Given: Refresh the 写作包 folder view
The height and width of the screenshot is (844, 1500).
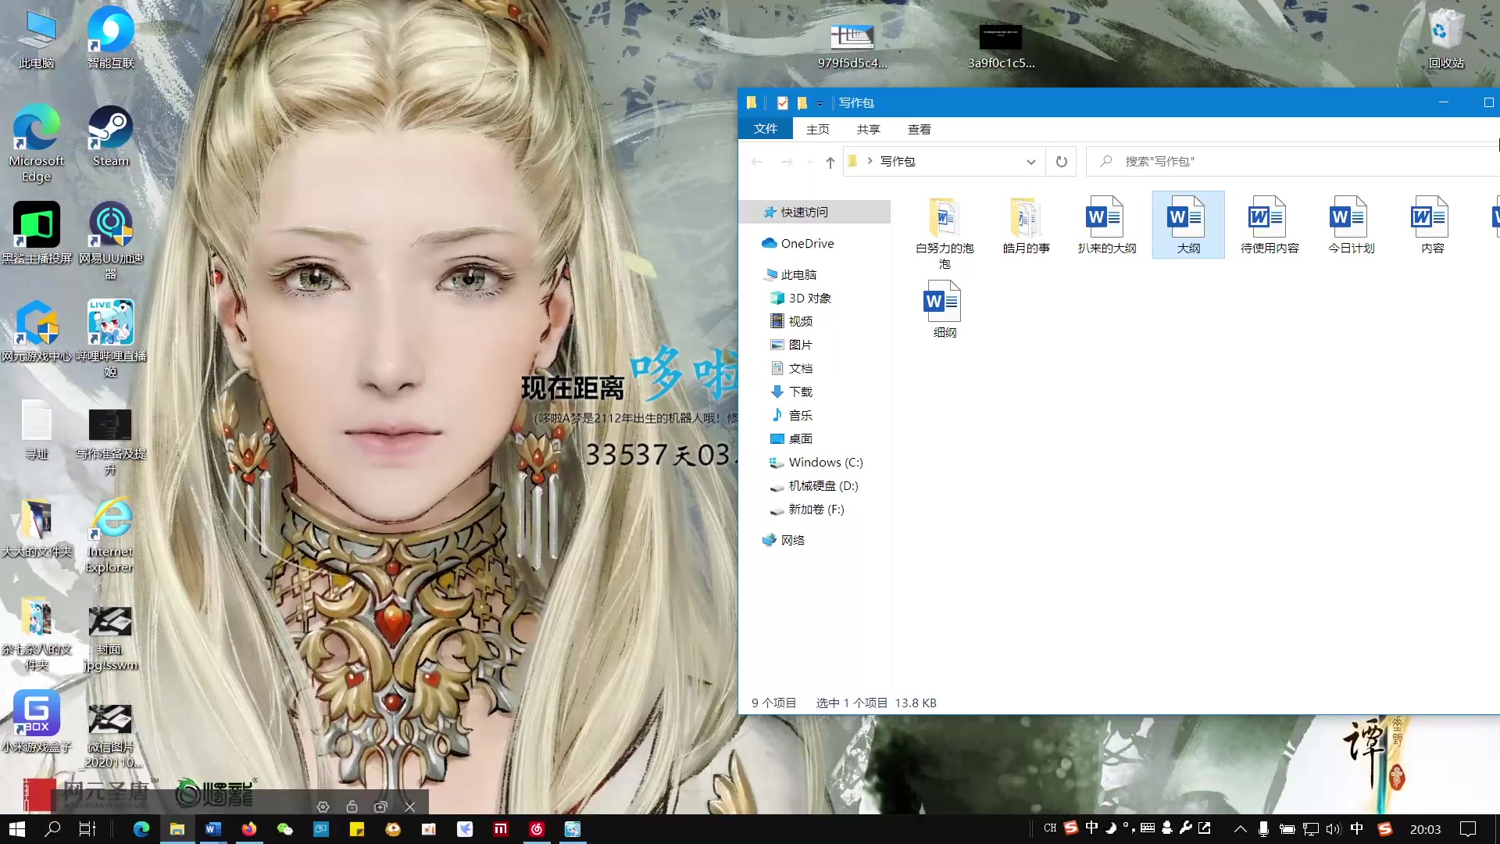Looking at the screenshot, I should click(x=1062, y=162).
